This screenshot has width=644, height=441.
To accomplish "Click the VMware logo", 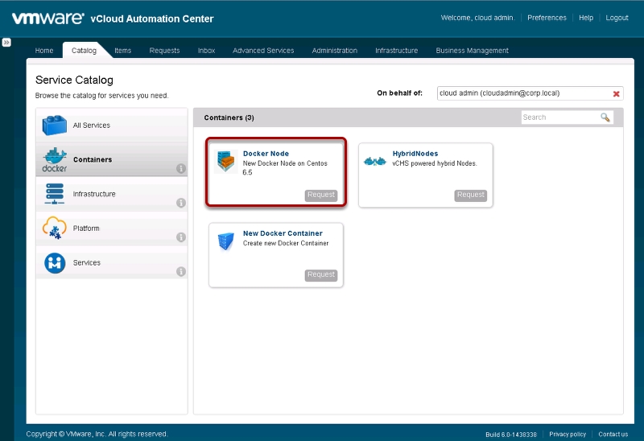I will tap(47, 18).
